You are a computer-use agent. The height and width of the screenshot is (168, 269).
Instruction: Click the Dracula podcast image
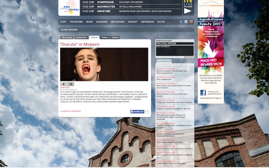point(104,64)
